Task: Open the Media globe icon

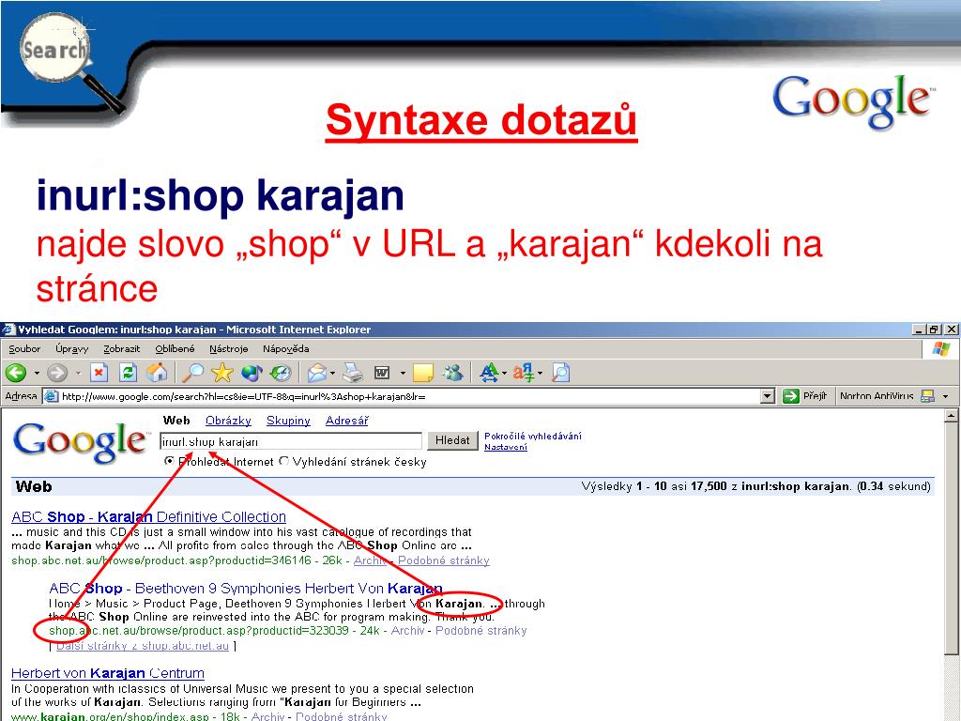Action: click(x=252, y=373)
